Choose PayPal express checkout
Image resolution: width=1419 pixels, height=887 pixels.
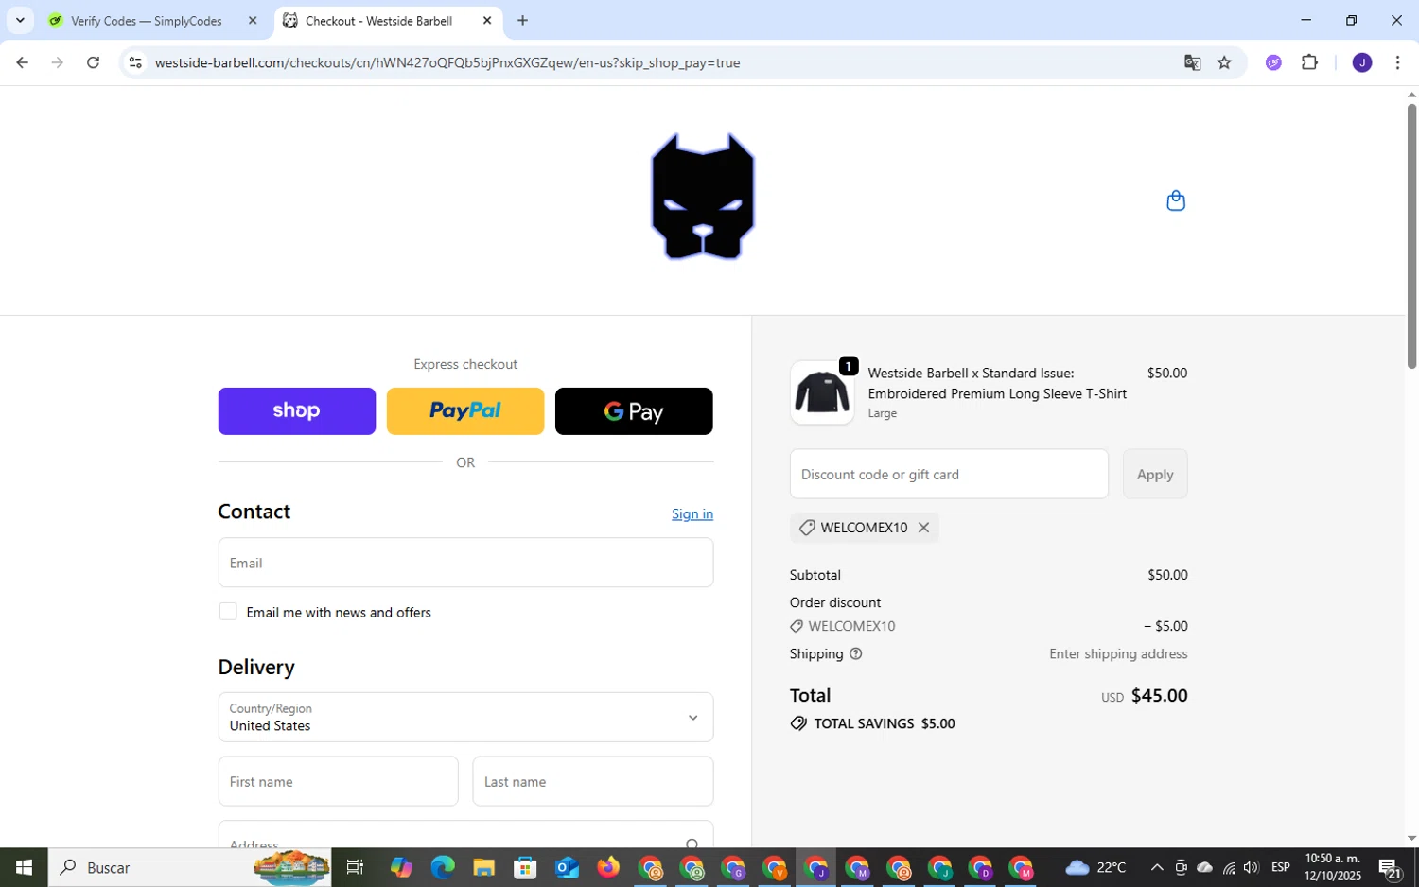tap(465, 411)
